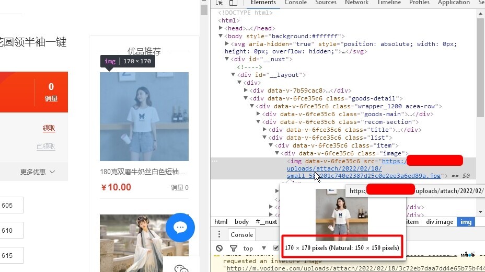Screen dimensions: 485x272
Task: Expand the 更多优惠 chevron
Action: [x=52, y=172]
